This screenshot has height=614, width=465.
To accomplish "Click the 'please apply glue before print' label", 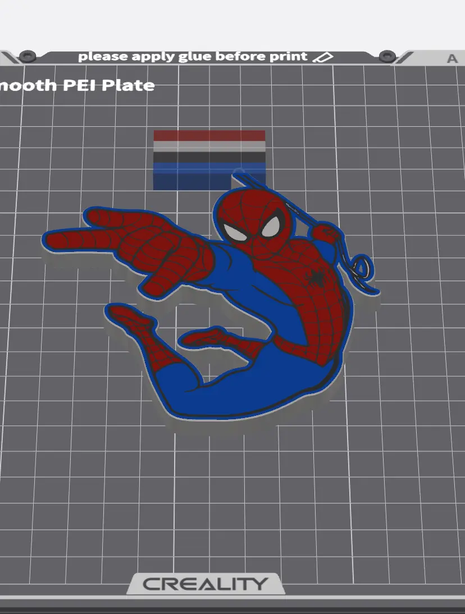I will pos(193,57).
